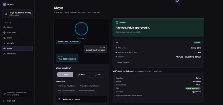
Task: Click the Sign out arrow icon
Action: point(4,101)
